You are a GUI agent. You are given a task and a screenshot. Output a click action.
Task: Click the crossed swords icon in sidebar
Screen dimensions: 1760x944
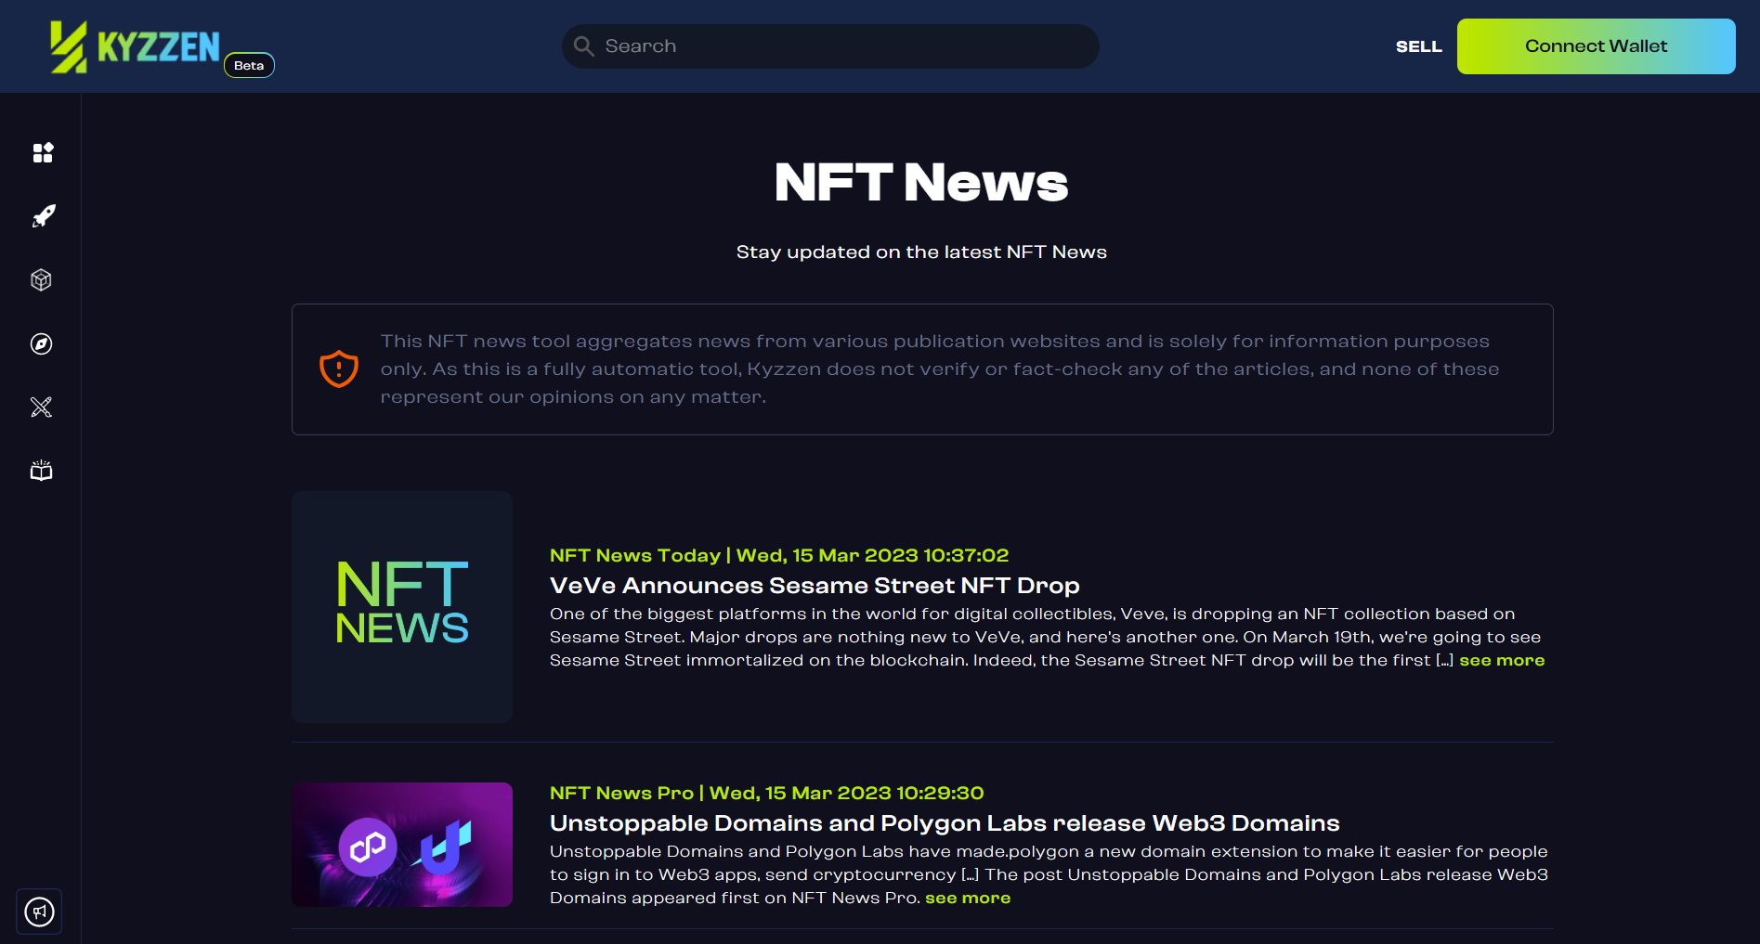click(x=41, y=407)
